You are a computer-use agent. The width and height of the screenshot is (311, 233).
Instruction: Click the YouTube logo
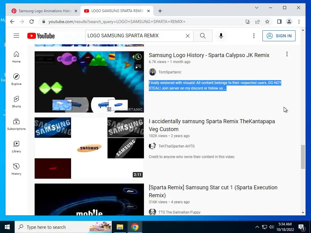click(x=41, y=36)
